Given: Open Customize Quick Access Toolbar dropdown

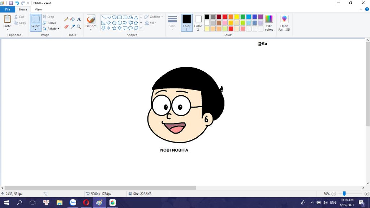Looking at the screenshot, I should 28,3.
